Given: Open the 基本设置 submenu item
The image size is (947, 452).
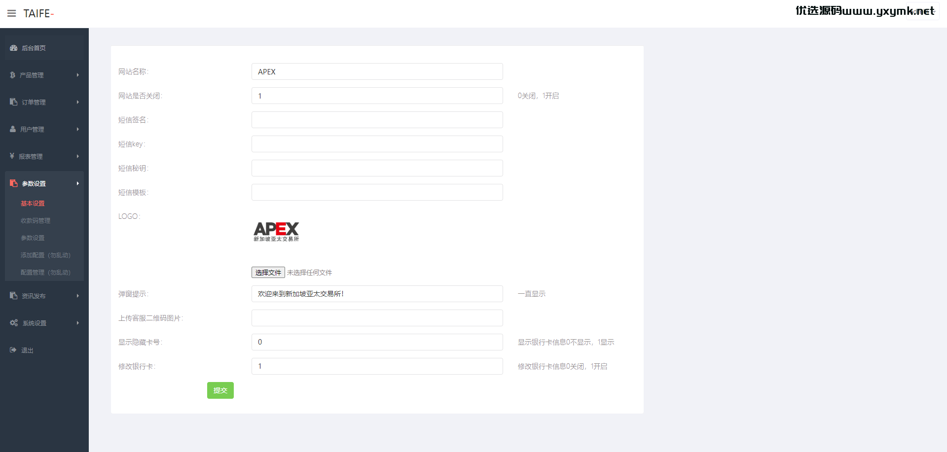Looking at the screenshot, I should tap(33, 203).
